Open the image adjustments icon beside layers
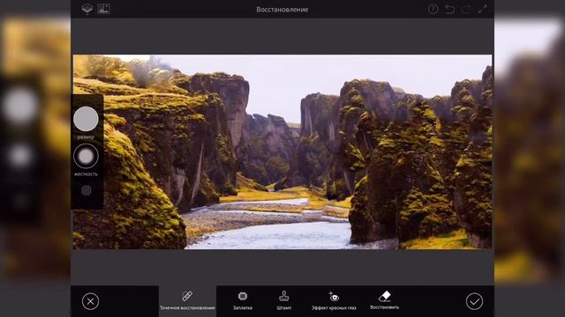 [104, 9]
